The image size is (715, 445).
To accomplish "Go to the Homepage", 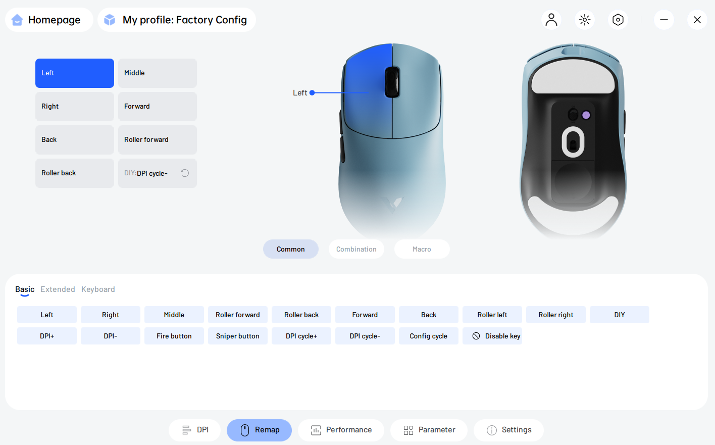I will pos(49,20).
